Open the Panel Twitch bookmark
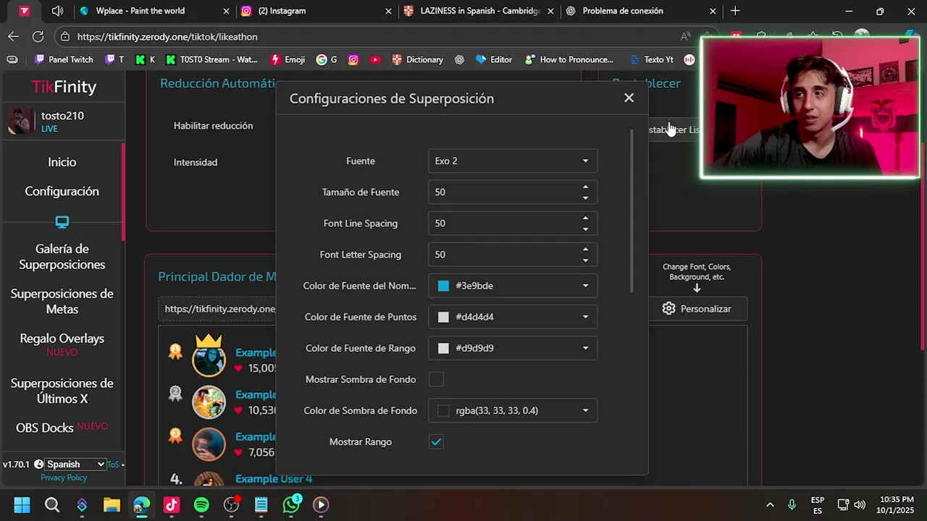Viewport: 927px width, 521px height. [x=64, y=59]
